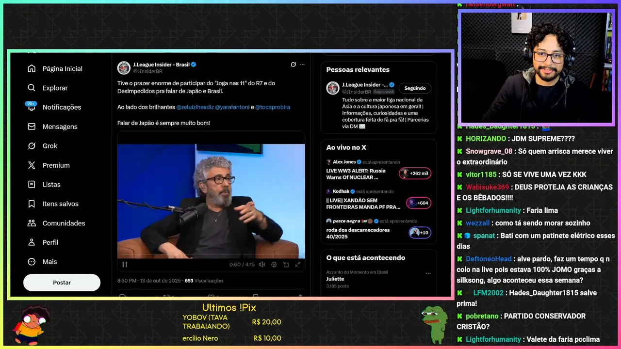Select Explorar menu label

(x=55, y=88)
